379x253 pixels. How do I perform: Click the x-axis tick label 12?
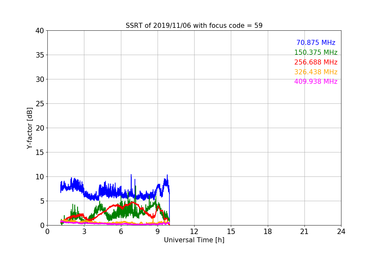point(194,231)
